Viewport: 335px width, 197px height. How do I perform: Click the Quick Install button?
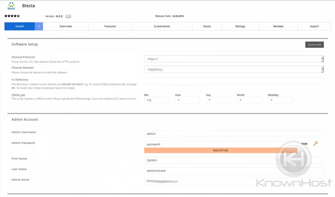(x=314, y=45)
